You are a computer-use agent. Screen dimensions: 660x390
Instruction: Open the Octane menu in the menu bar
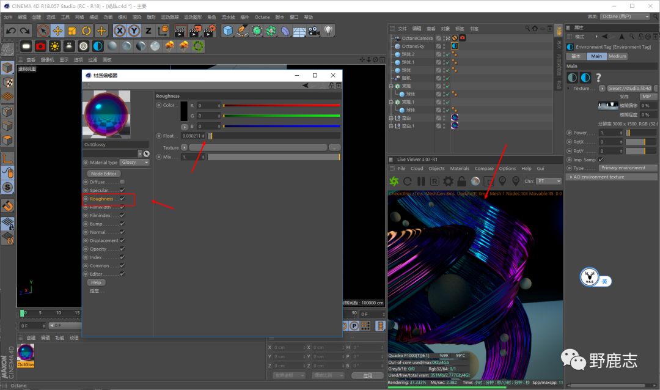pyautogui.click(x=262, y=17)
